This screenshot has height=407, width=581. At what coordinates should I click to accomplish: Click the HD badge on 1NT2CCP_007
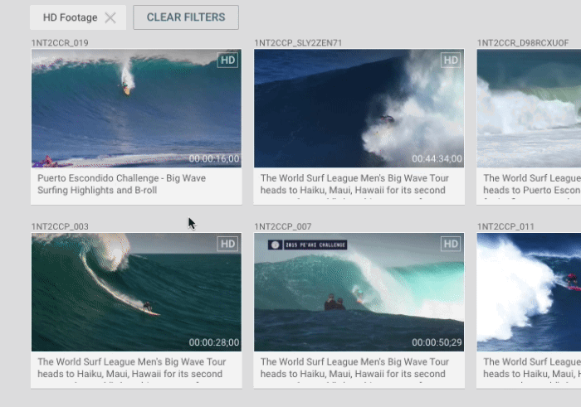(x=451, y=244)
